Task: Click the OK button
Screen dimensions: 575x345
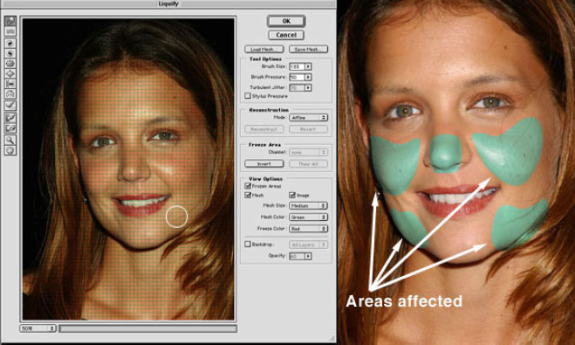Action: (286, 21)
